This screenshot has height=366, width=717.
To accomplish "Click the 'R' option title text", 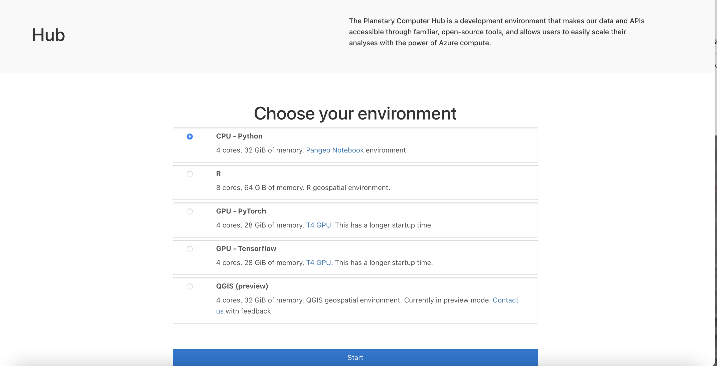I will [218, 174].
